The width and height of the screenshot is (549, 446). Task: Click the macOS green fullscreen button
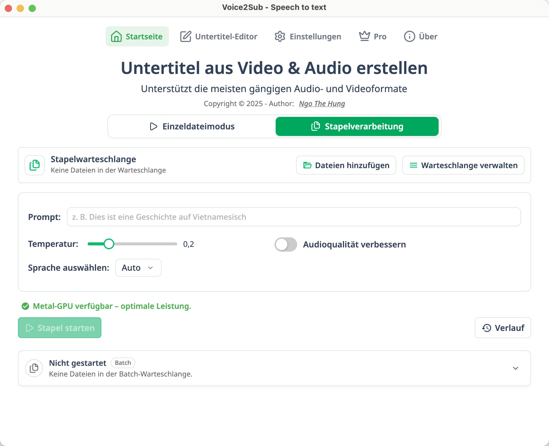click(x=32, y=8)
